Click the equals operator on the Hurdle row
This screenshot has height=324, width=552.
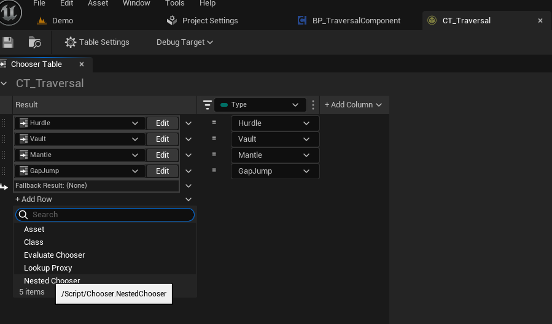[214, 123]
